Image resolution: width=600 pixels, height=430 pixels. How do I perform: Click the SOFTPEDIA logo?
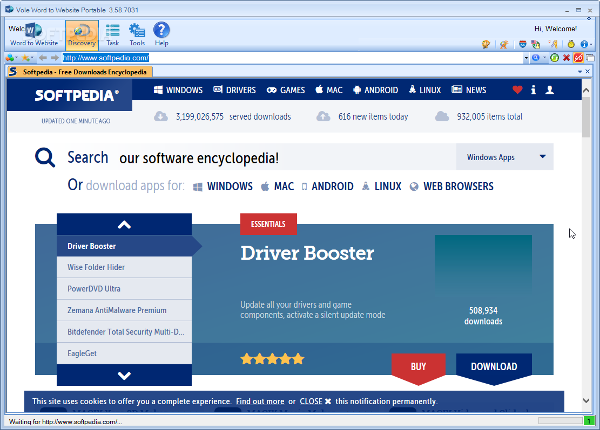coord(77,95)
